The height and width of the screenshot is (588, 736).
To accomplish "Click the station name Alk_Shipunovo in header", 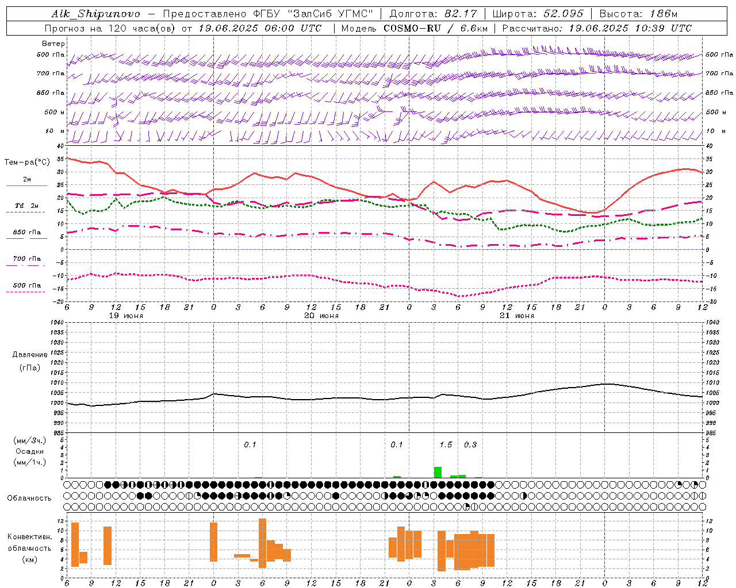I will pyautogui.click(x=95, y=14).
